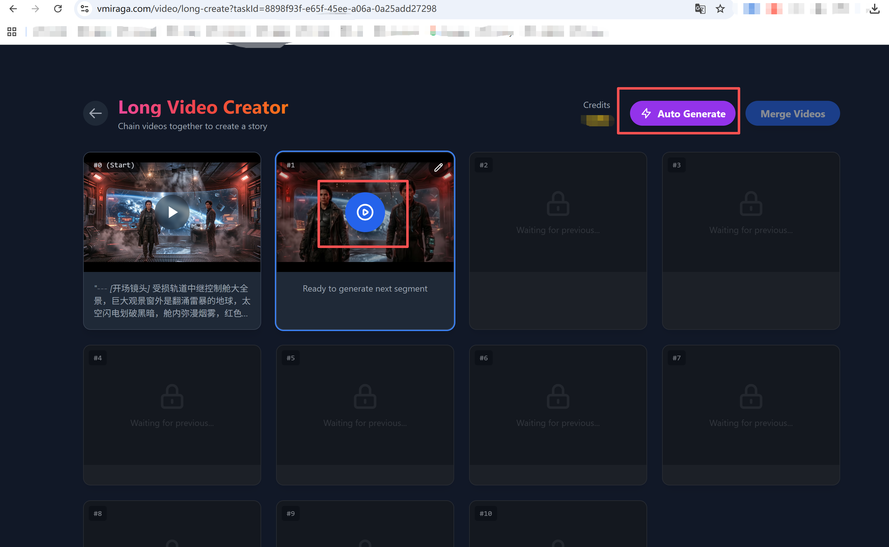Click the translate page icon
The image size is (889, 547).
click(700, 9)
